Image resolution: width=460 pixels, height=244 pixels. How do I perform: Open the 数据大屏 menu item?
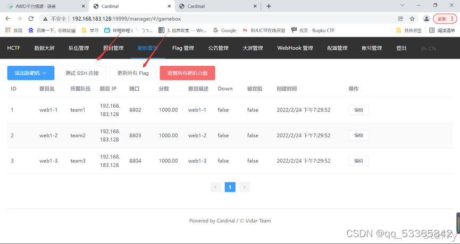point(44,48)
